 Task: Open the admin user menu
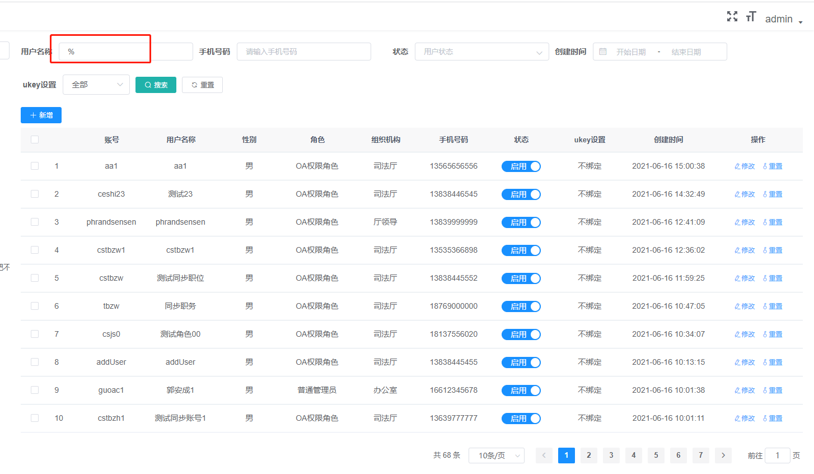(x=784, y=19)
